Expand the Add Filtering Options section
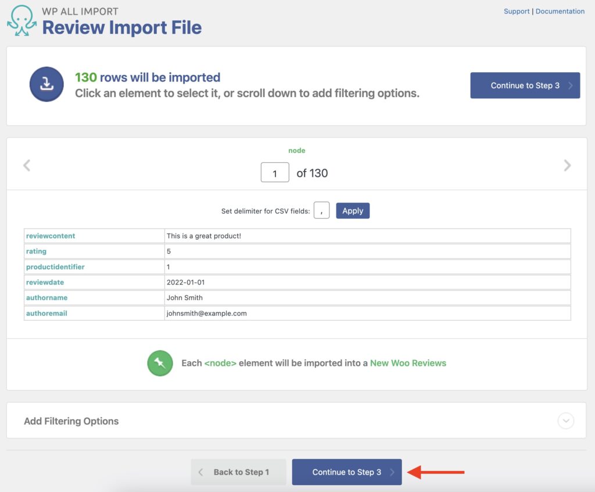595x492 pixels. pos(71,421)
